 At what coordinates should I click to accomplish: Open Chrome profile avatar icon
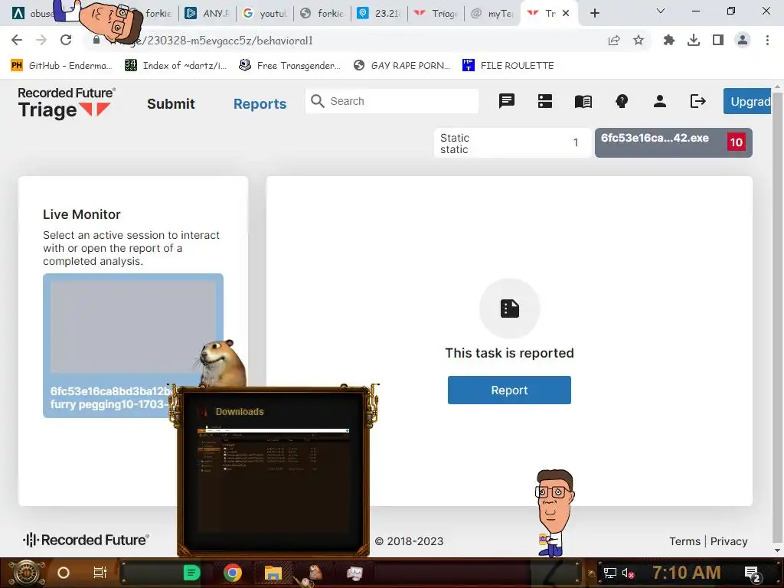pos(743,40)
